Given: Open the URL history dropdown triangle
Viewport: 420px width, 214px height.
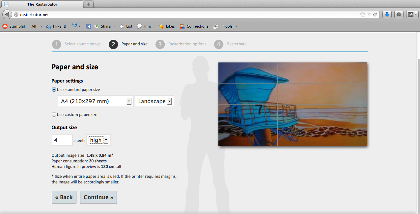Looking at the screenshot, I should [x=369, y=15].
